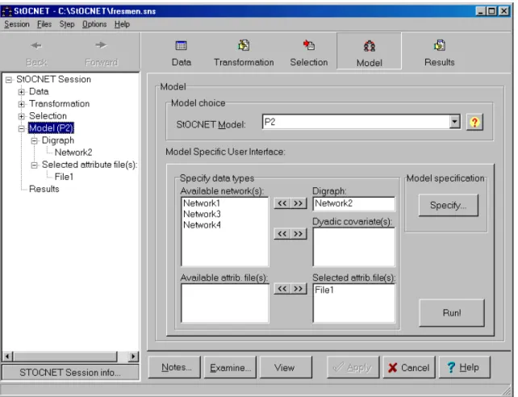Select Results in the session tree
Screen dimensions: 518x397
tap(44, 189)
